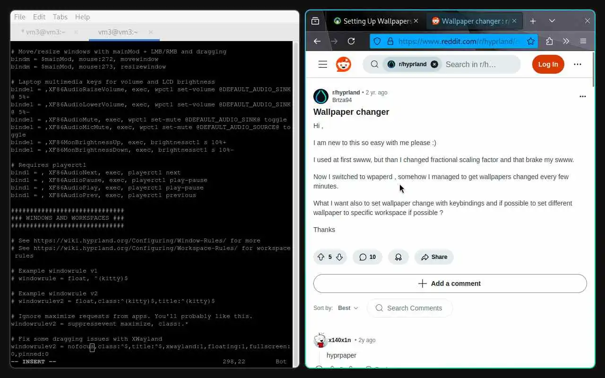Open the browser extensions icon
The height and width of the screenshot is (378, 605).
point(549,41)
